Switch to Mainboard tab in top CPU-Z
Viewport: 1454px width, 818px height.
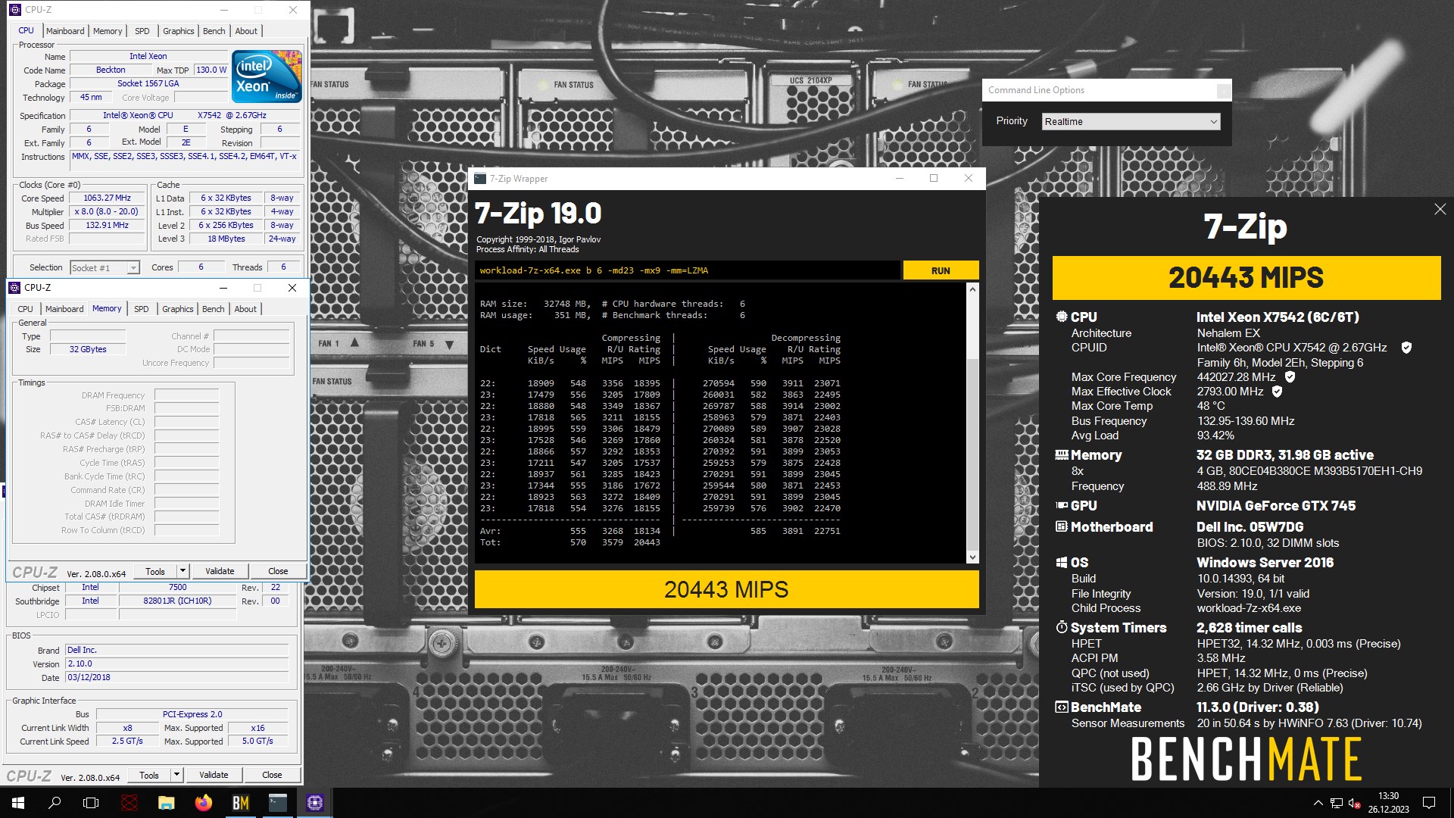pos(65,31)
